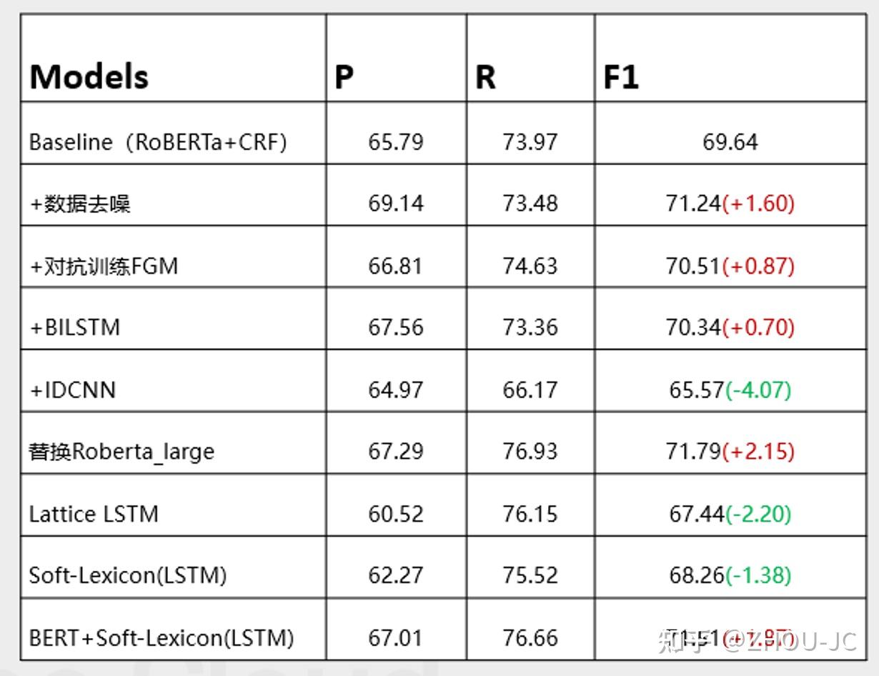Select the Soft-Lexicon(LSTM) row label
Image resolution: width=879 pixels, height=676 pixels.
click(x=128, y=575)
